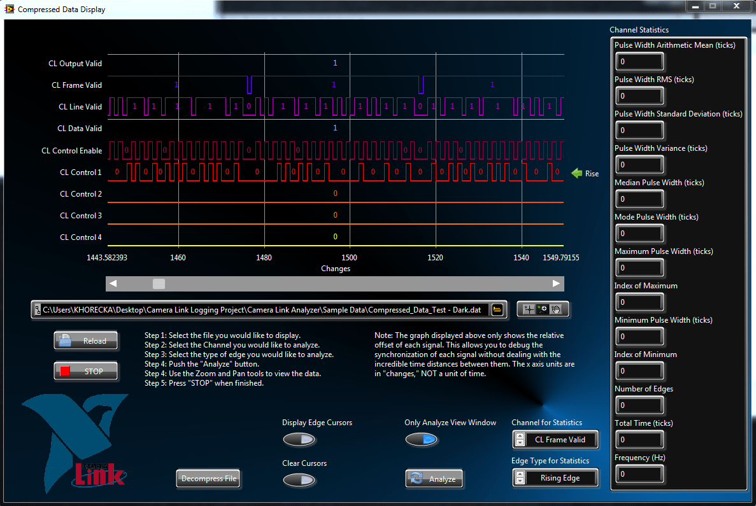This screenshot has width=756, height=506.
Task: Expand the zoom tool's dropdown arrow
Action: (546, 313)
